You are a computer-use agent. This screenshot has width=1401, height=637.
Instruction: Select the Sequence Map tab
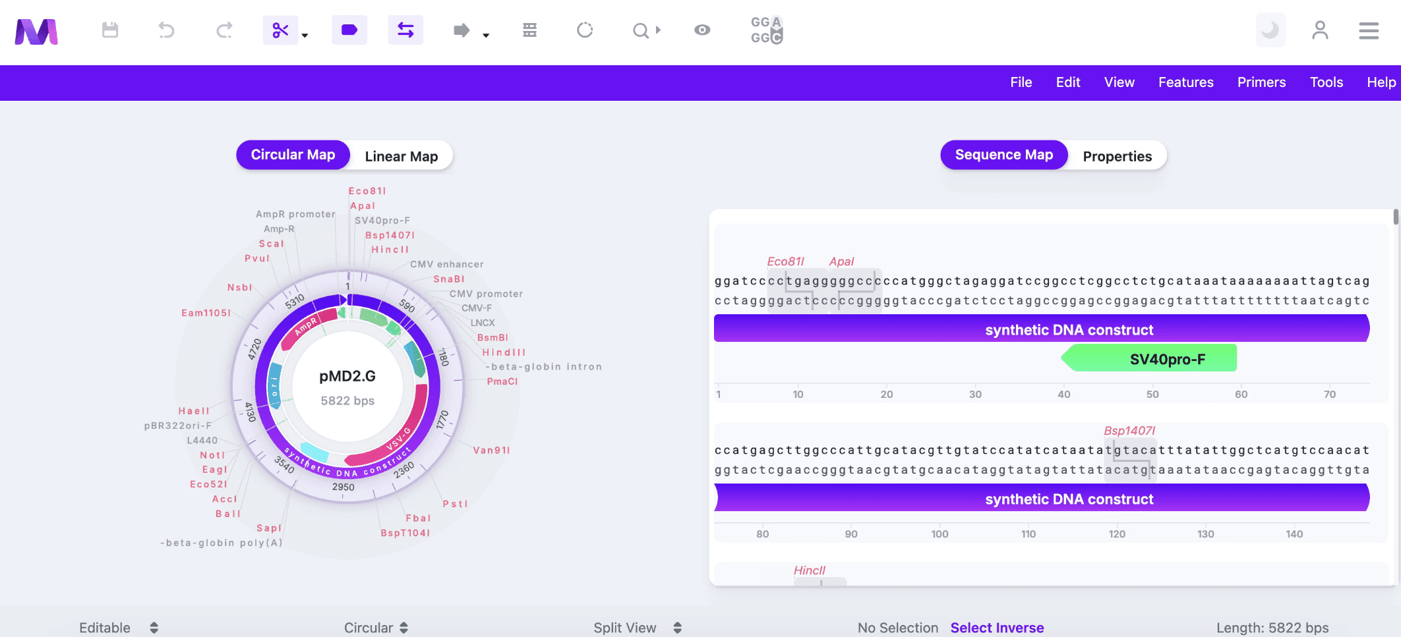click(x=1004, y=155)
